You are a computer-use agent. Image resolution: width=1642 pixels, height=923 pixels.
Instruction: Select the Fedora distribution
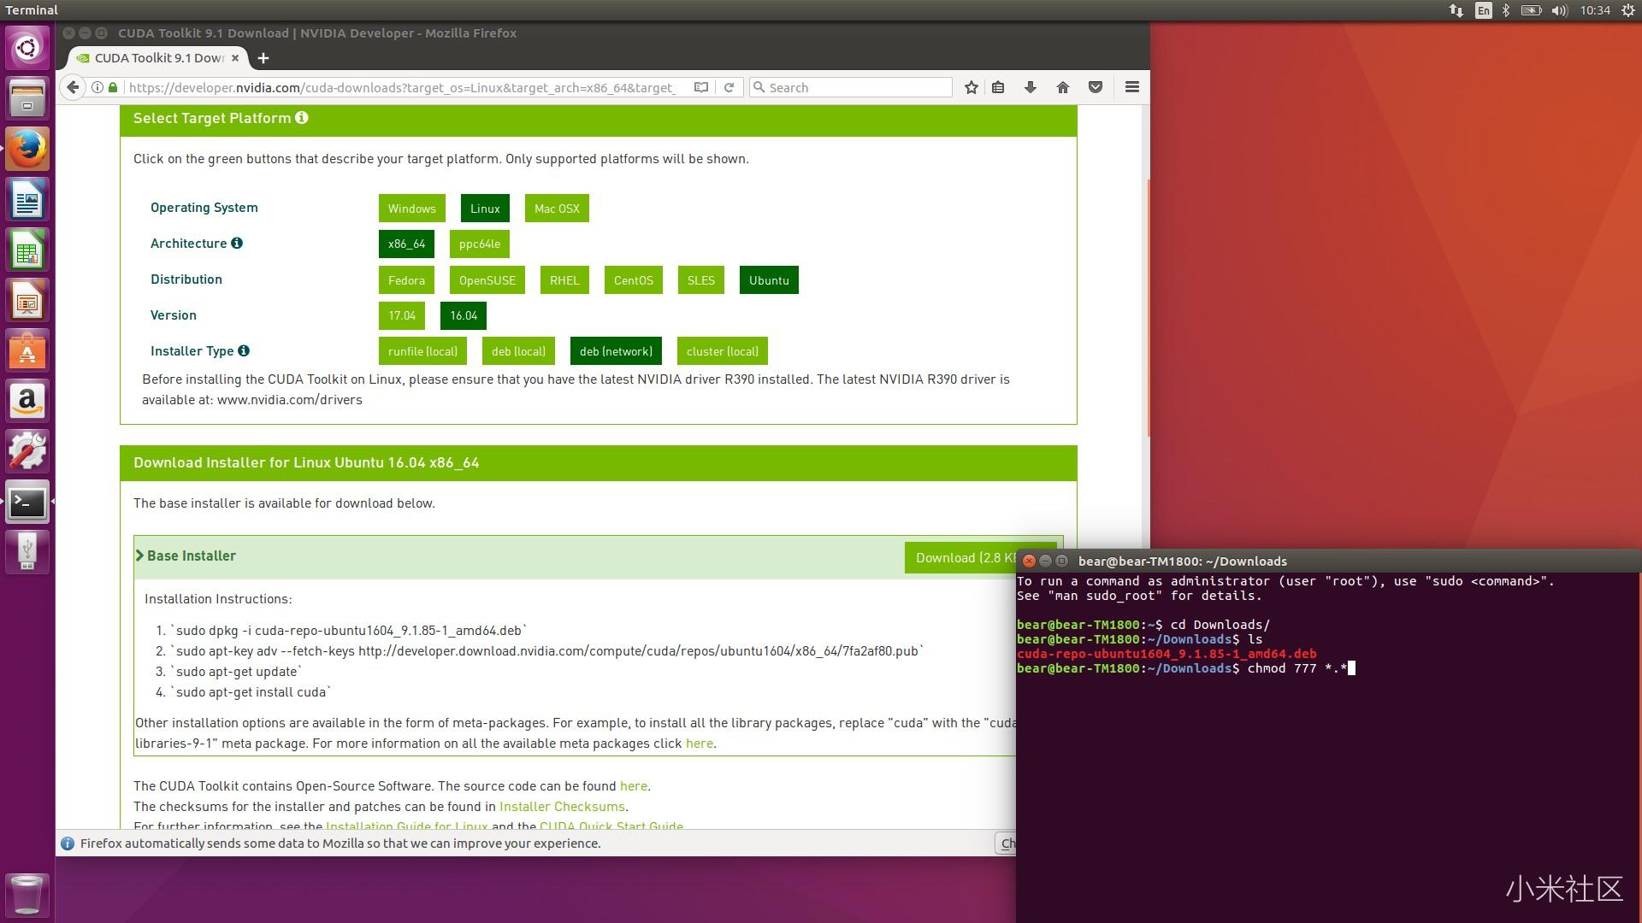coord(406,280)
